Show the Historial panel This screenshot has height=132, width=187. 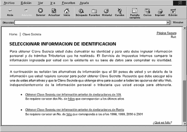(107, 13)
